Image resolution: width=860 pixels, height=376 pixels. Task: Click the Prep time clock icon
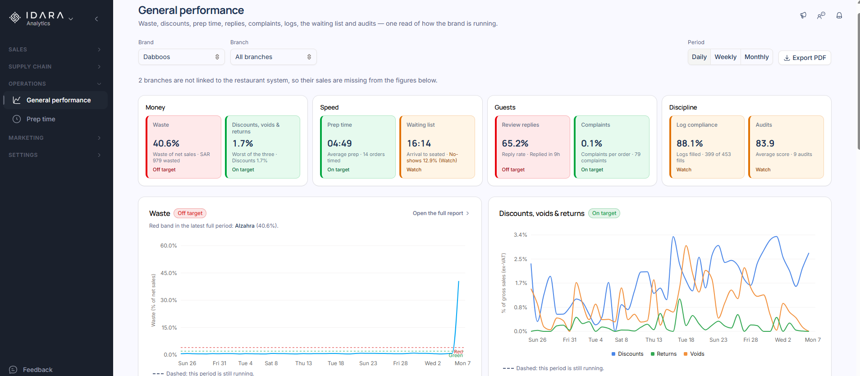click(17, 119)
